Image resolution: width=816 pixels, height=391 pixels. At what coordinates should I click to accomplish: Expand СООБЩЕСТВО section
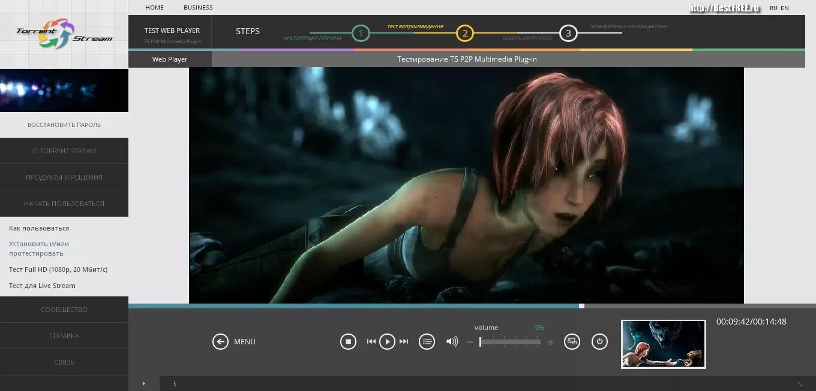64,310
